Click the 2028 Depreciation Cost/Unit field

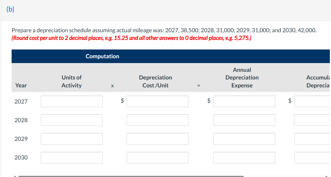(x=158, y=120)
